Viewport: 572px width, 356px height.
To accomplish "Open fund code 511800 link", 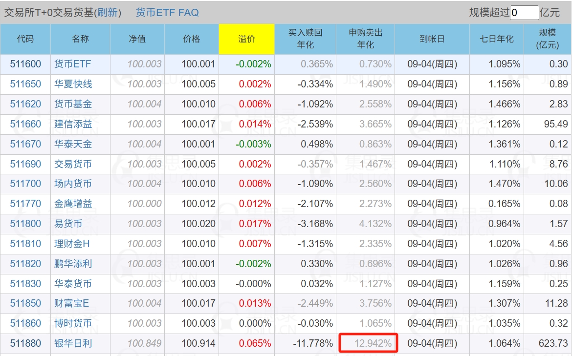I will pyautogui.click(x=25, y=224).
